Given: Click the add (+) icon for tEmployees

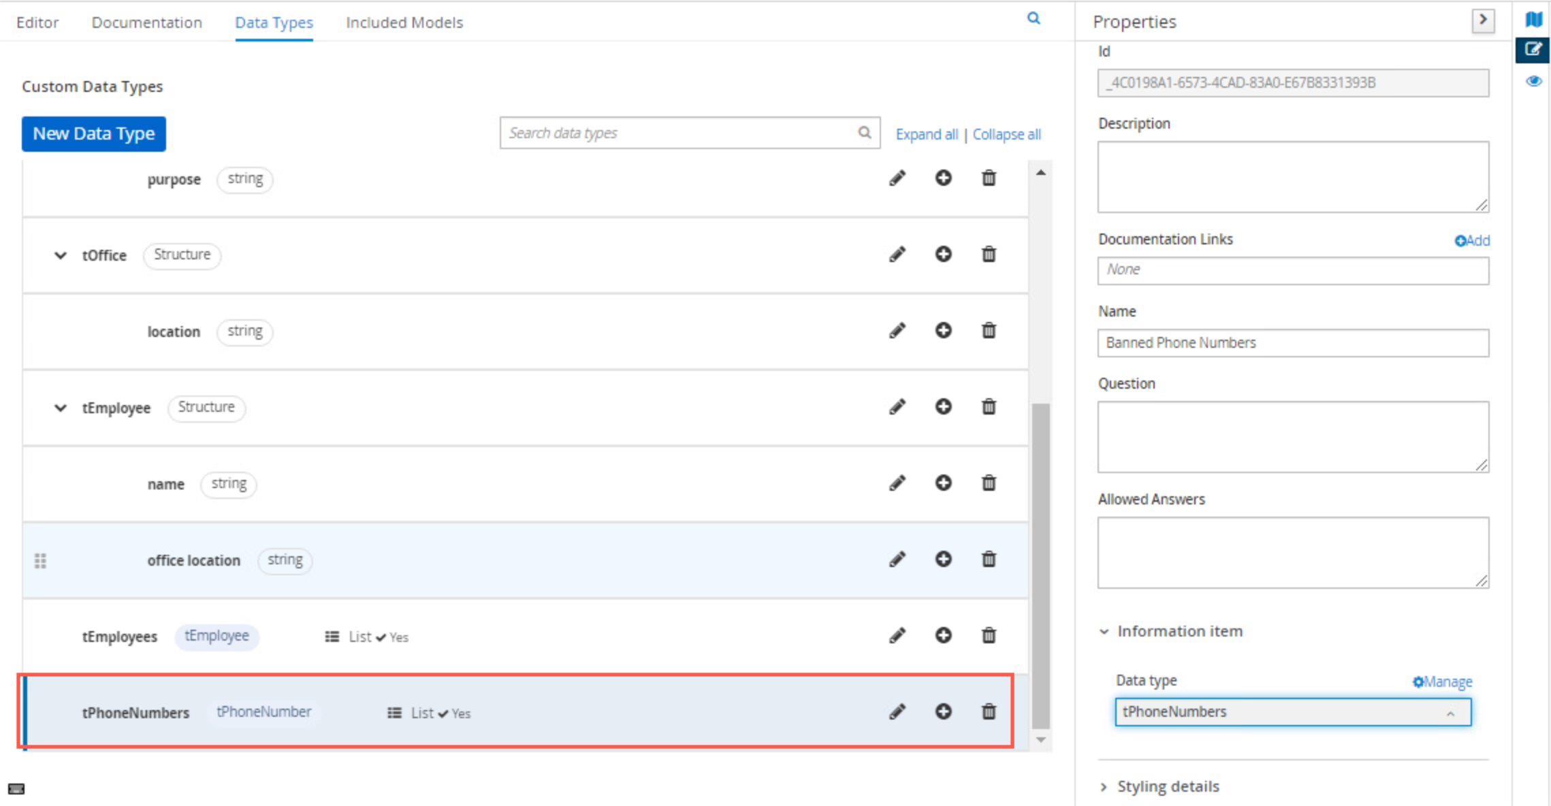Looking at the screenshot, I should pyautogui.click(x=944, y=636).
